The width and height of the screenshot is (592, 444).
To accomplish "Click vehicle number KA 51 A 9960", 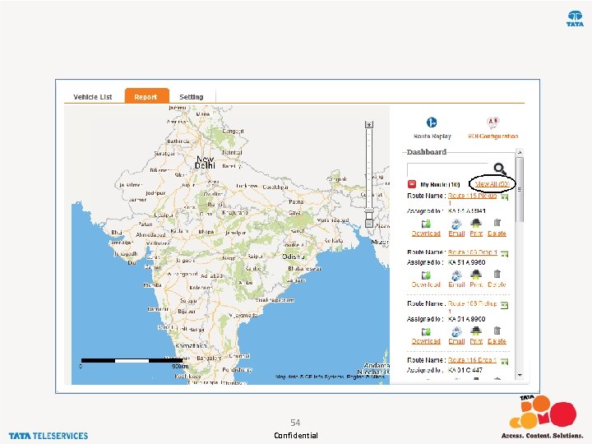I will (x=467, y=262).
